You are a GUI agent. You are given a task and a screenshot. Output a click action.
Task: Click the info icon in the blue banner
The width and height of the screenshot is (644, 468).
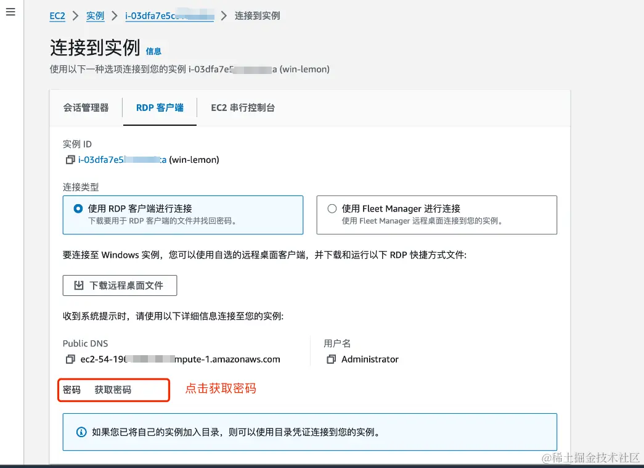point(80,432)
